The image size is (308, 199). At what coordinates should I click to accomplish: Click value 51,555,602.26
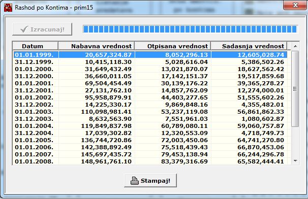pos(261,97)
